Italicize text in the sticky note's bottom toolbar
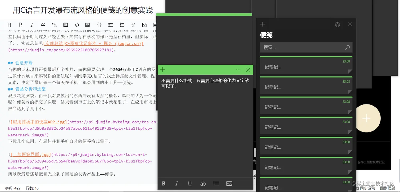 [177, 184]
